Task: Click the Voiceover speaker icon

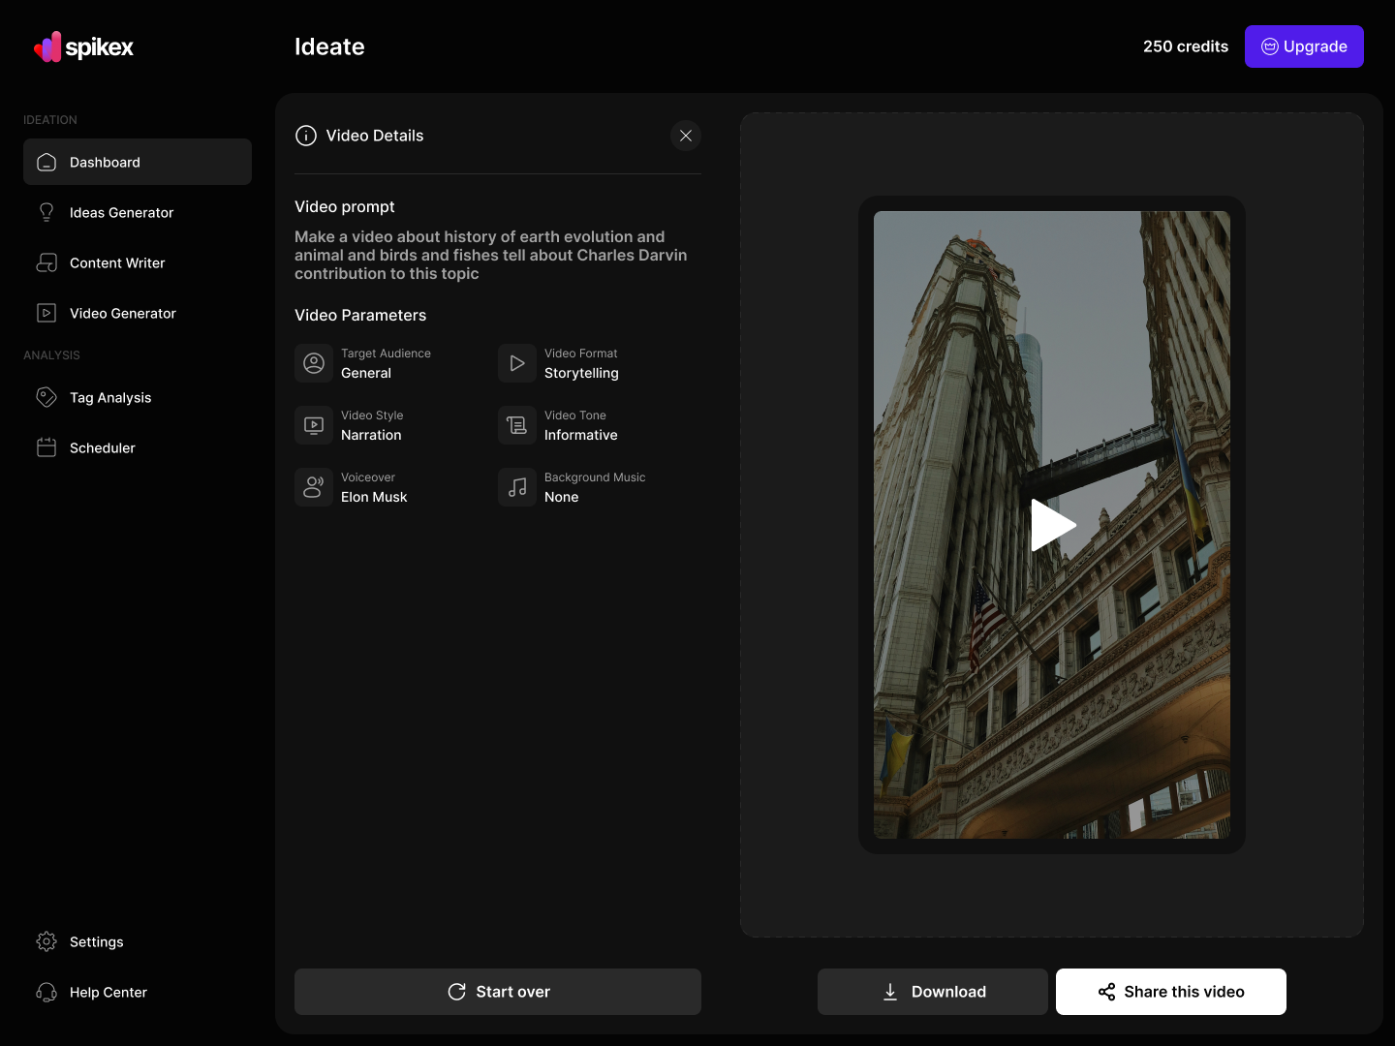Action: coord(314,487)
